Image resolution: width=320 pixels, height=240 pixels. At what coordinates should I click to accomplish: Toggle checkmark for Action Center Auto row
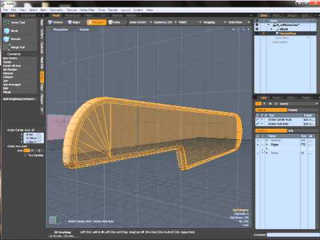[257, 119]
